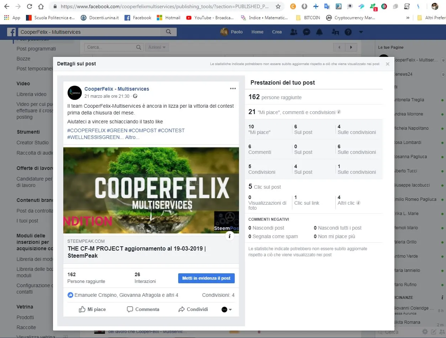Open the help question mark icon

pos(348,32)
